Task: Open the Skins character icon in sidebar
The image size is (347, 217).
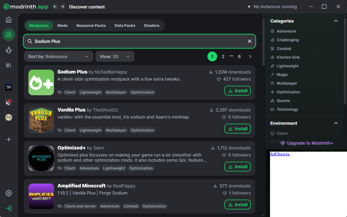Action: pos(8,50)
